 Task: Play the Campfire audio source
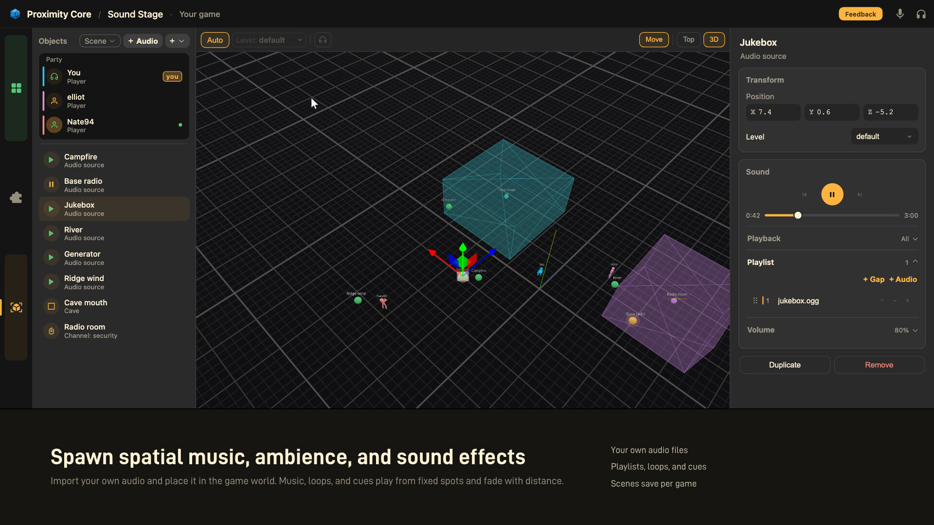click(51, 160)
